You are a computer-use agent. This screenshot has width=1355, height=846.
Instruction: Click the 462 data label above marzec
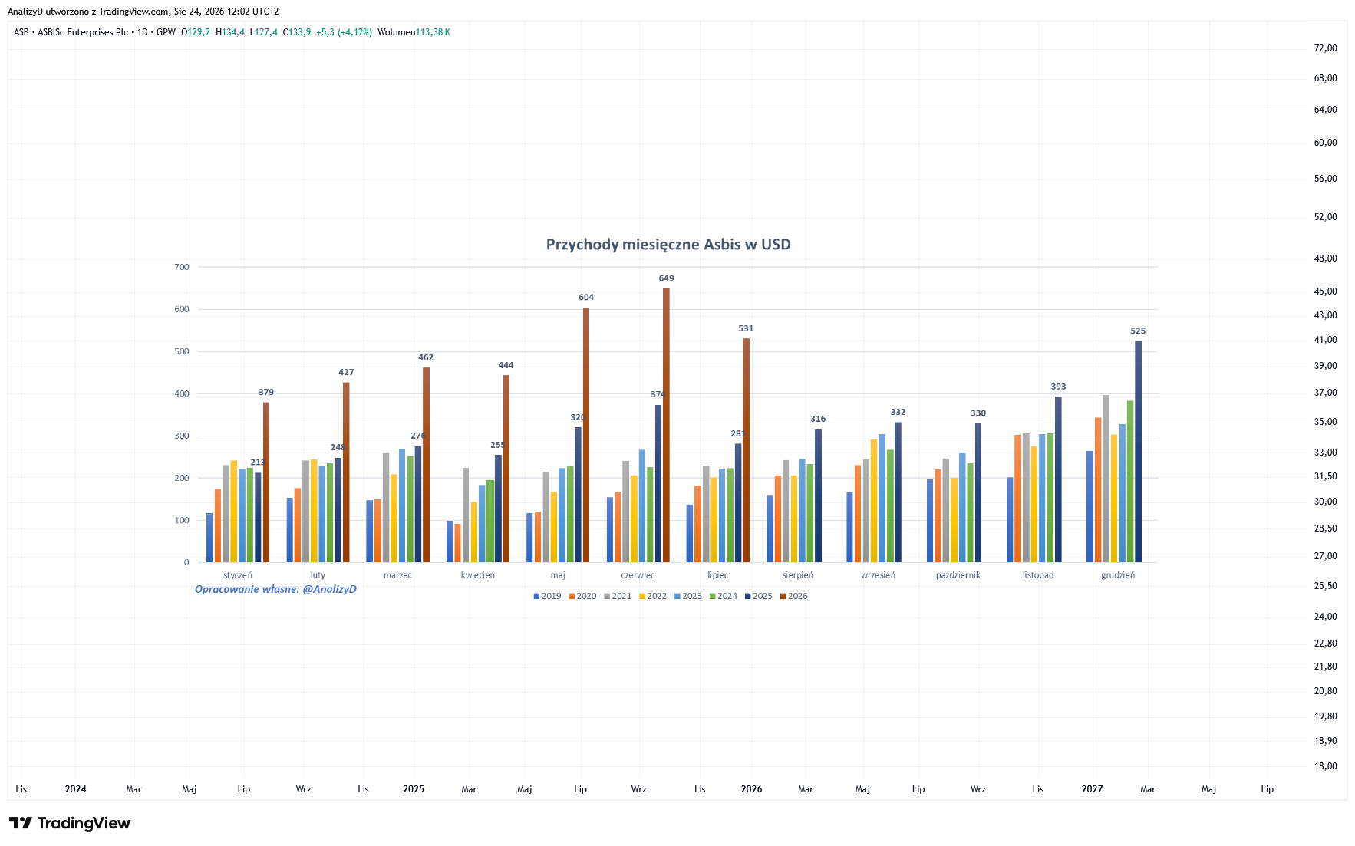pyautogui.click(x=426, y=357)
